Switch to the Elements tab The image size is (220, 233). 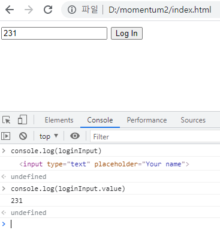click(59, 120)
